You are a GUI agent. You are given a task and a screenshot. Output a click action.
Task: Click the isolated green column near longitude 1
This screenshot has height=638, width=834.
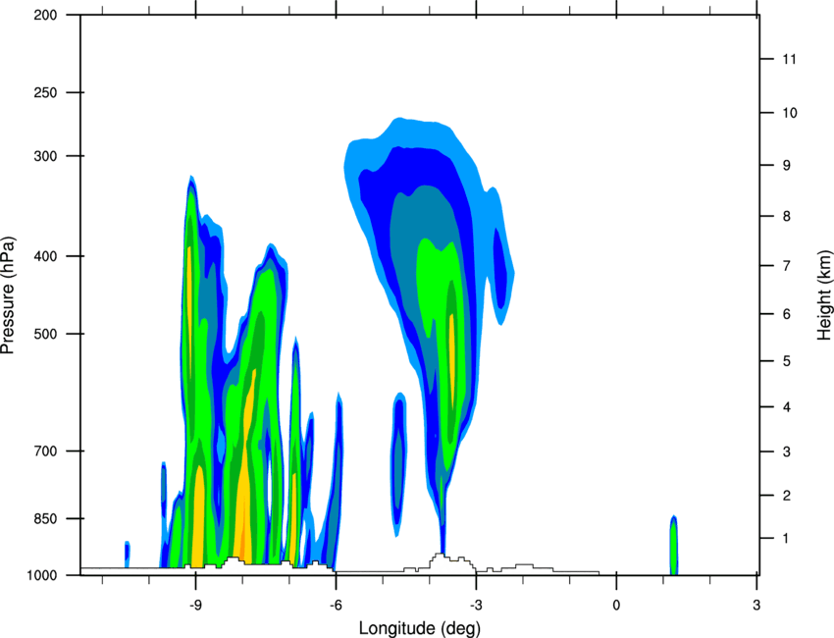[x=673, y=546]
